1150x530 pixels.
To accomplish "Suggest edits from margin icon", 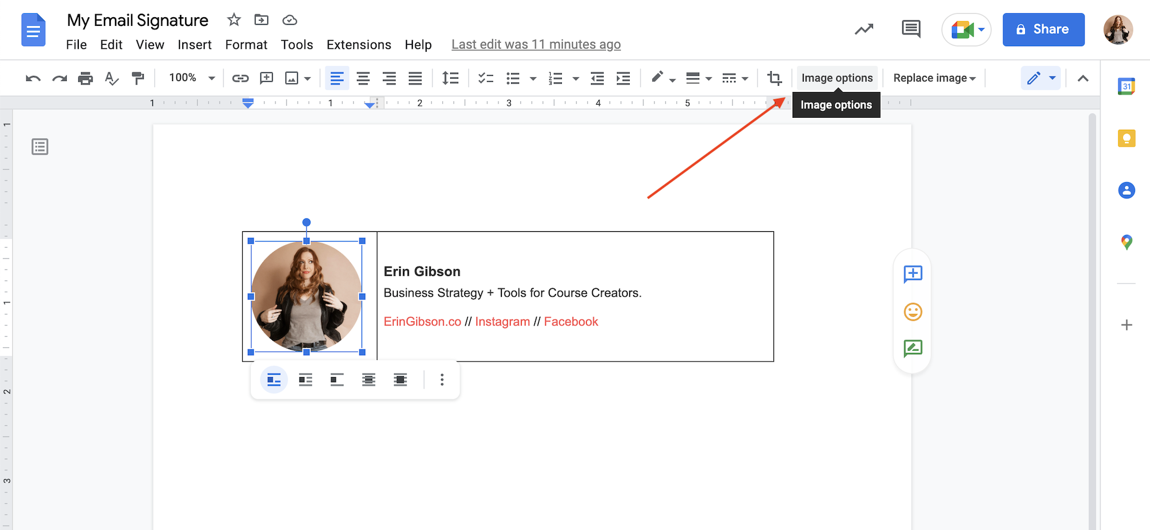I will [x=913, y=348].
